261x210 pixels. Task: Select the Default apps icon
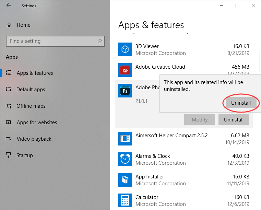click(8, 89)
